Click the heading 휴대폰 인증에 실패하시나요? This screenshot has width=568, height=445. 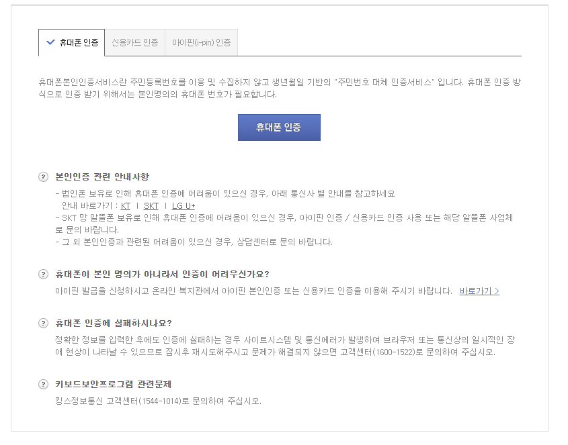coord(114,323)
